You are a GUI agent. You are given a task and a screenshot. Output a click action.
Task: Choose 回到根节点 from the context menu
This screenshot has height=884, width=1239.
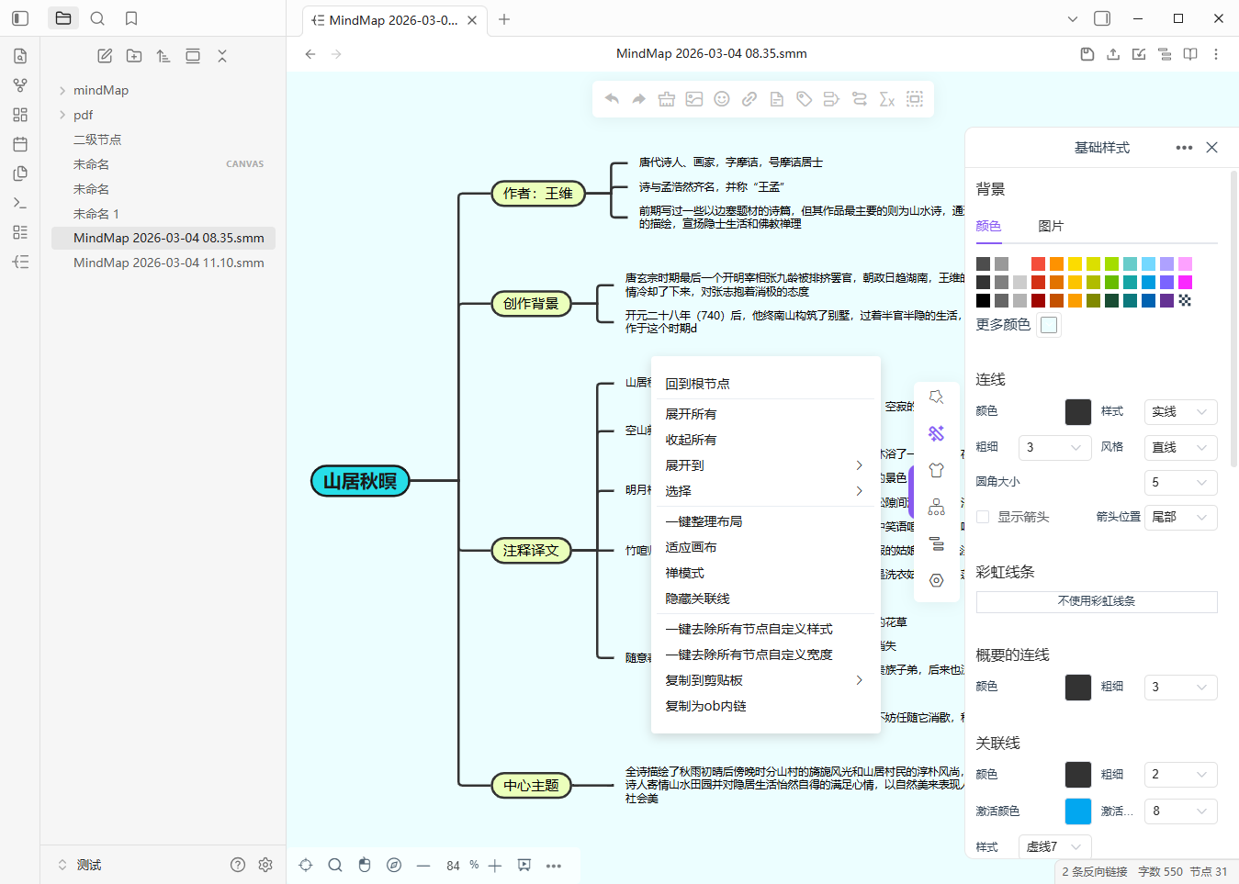pyautogui.click(x=766, y=384)
